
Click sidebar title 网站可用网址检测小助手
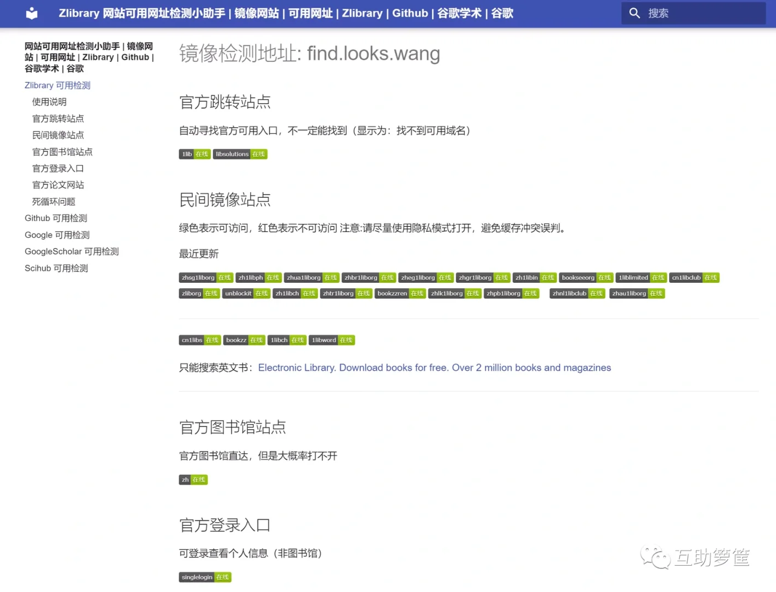point(89,58)
